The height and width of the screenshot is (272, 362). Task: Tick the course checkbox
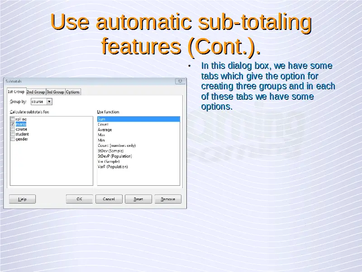(x=13, y=129)
